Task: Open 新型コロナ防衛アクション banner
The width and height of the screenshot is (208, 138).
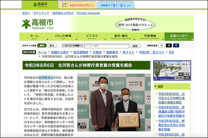Action: click(x=135, y=24)
